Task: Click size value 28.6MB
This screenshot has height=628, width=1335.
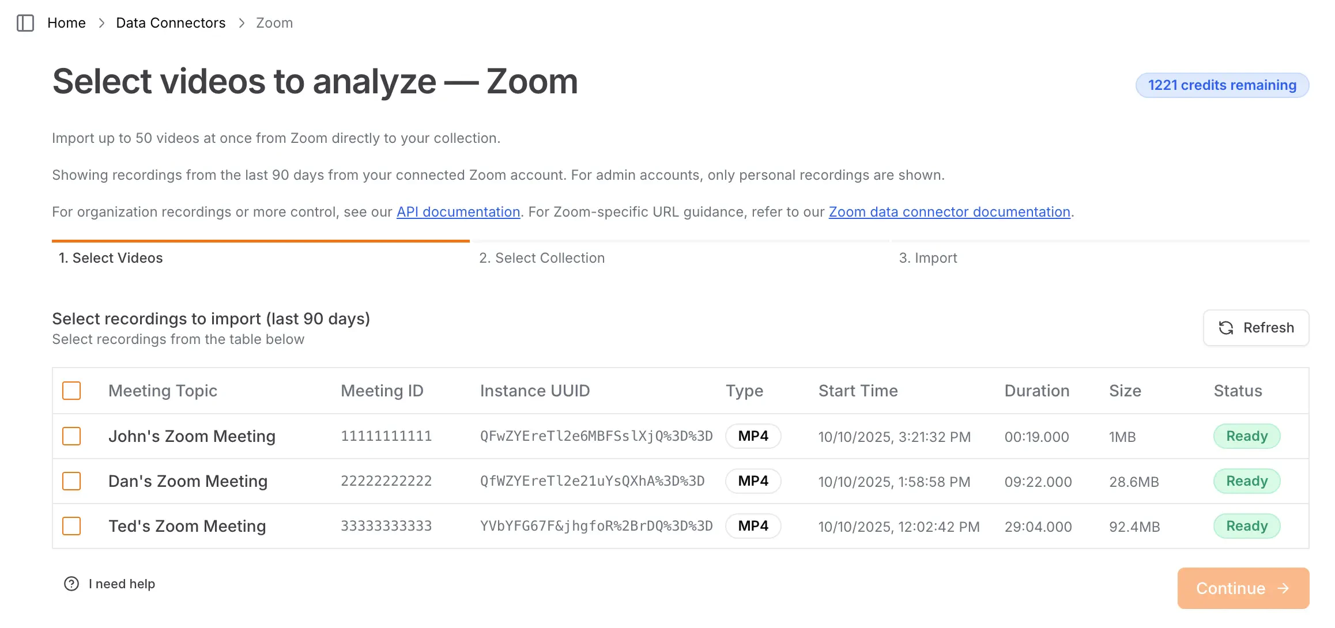Action: coord(1134,482)
